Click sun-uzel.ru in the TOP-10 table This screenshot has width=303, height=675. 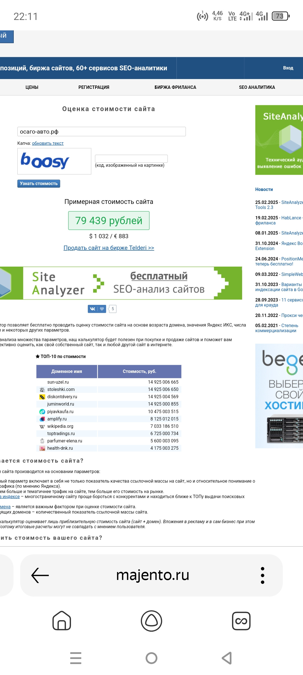58,382
